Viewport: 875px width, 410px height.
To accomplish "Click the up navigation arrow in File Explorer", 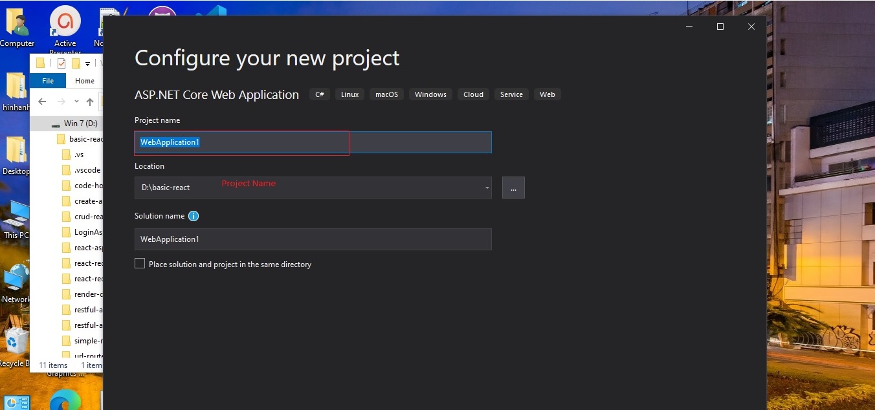I will coord(89,102).
